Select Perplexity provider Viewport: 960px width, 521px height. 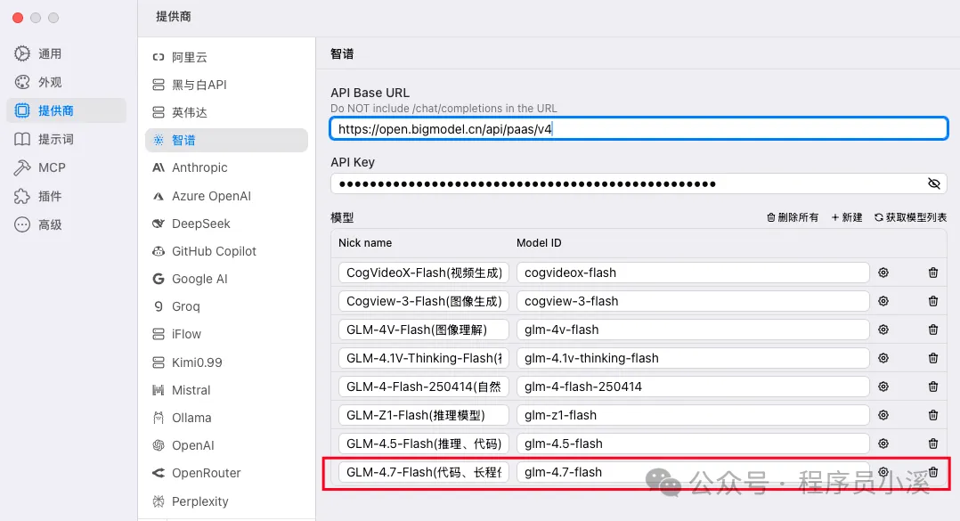click(226, 501)
